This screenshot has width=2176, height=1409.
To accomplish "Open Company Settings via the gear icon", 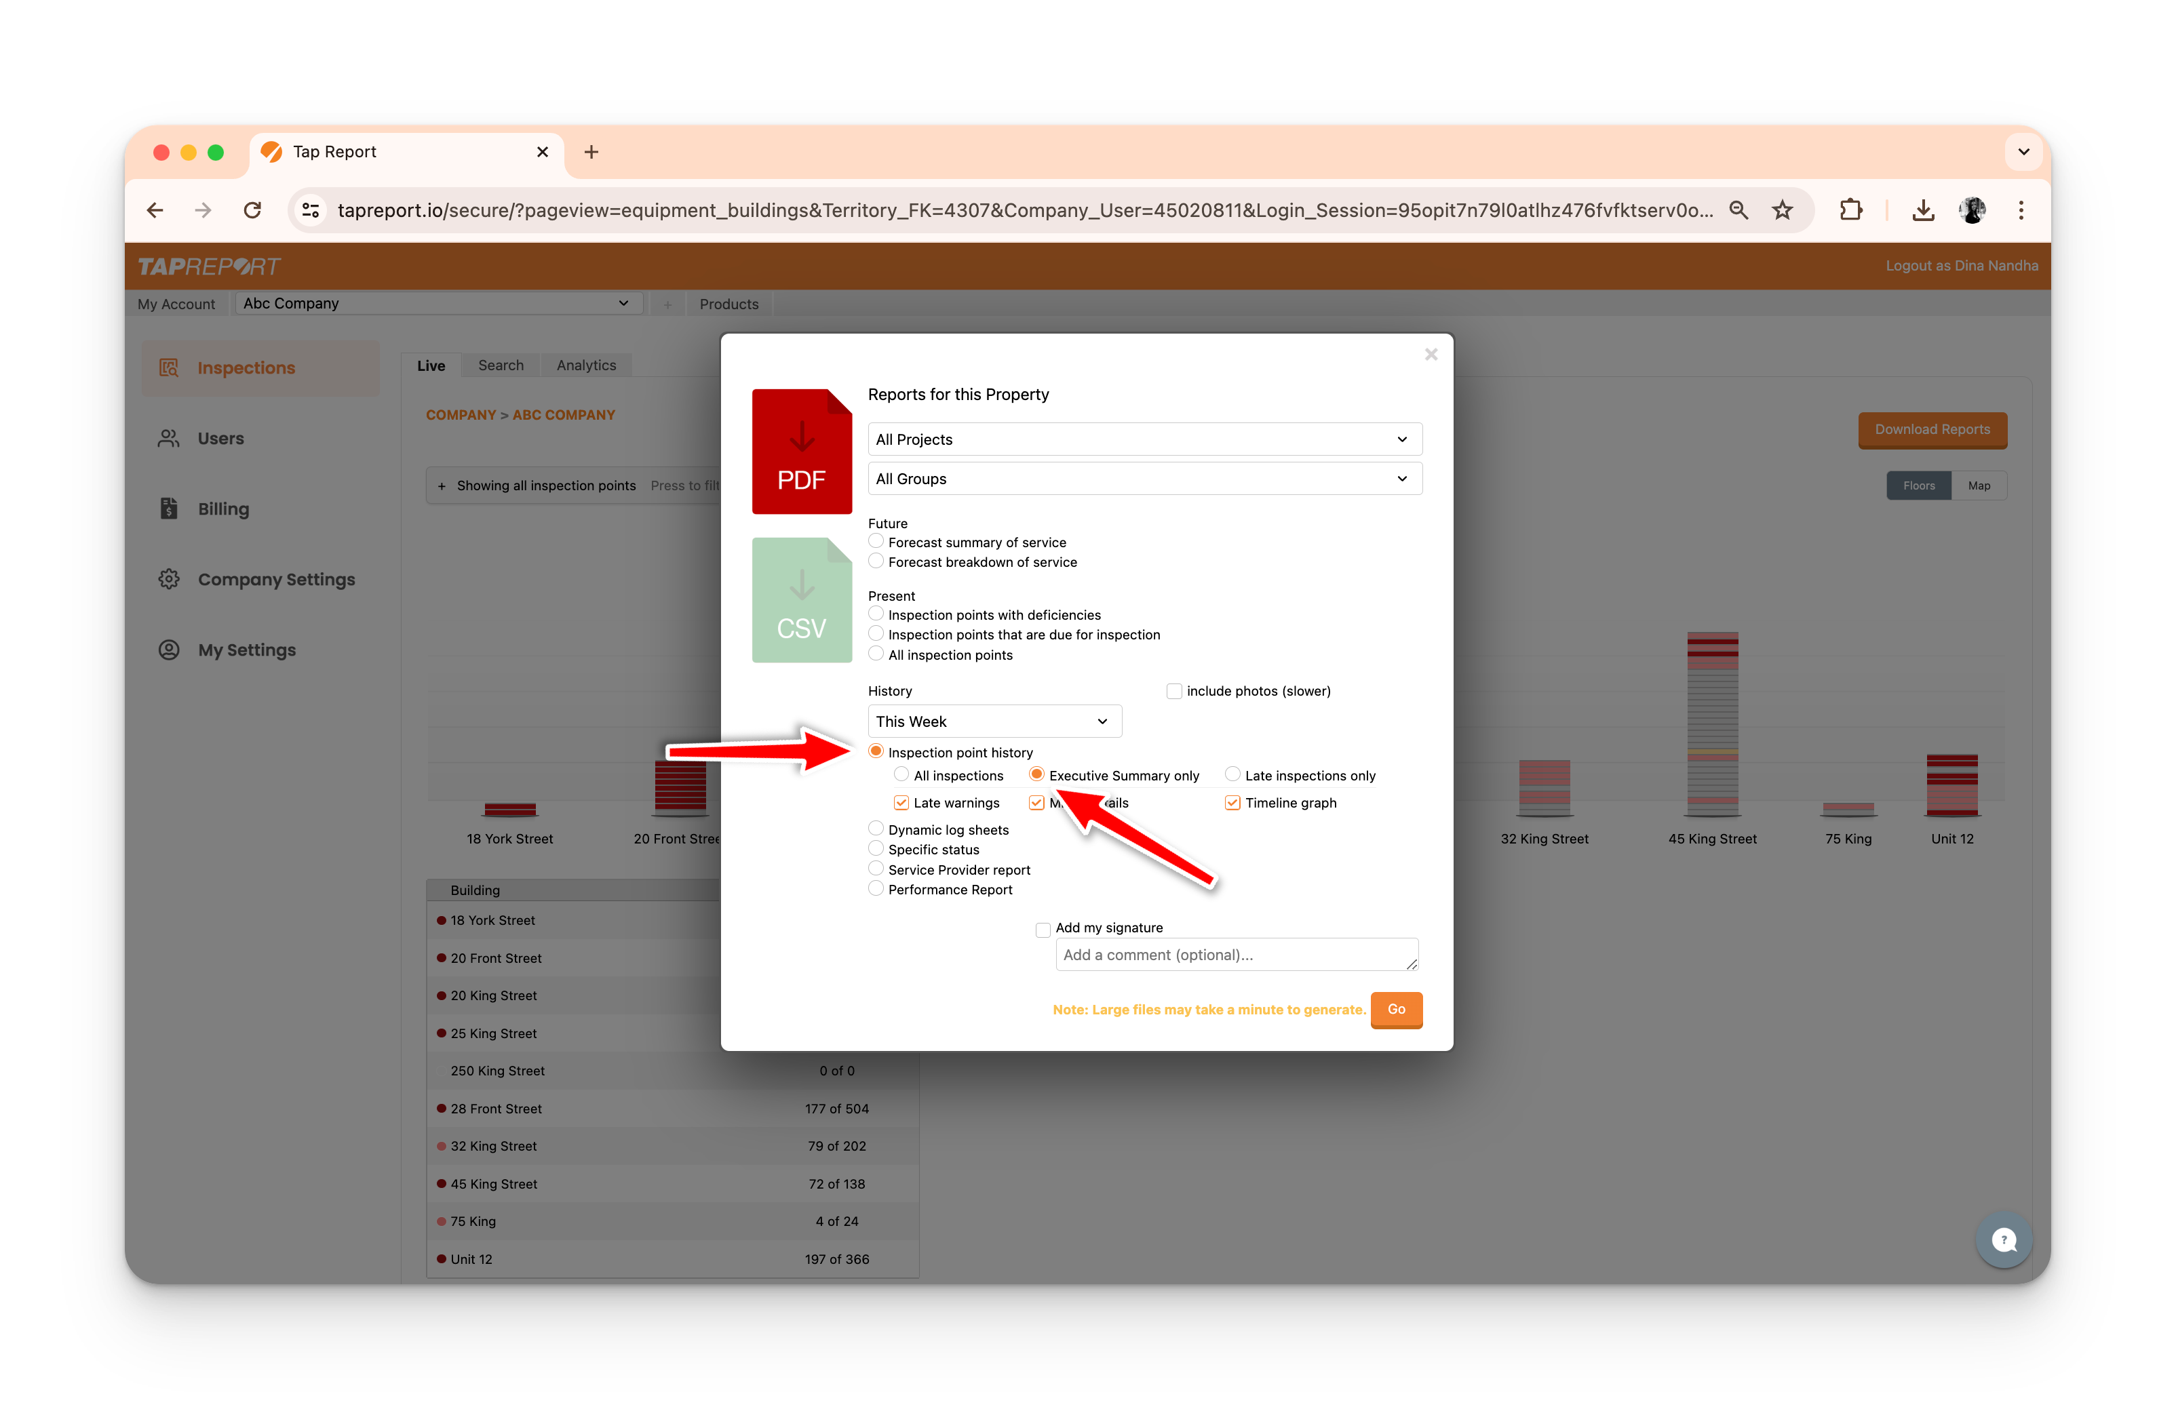I will 169,579.
